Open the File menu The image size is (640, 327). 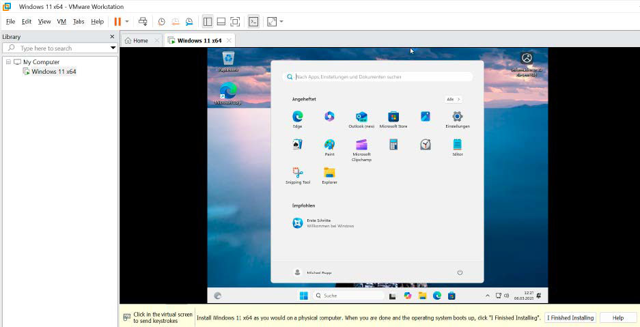click(x=11, y=22)
